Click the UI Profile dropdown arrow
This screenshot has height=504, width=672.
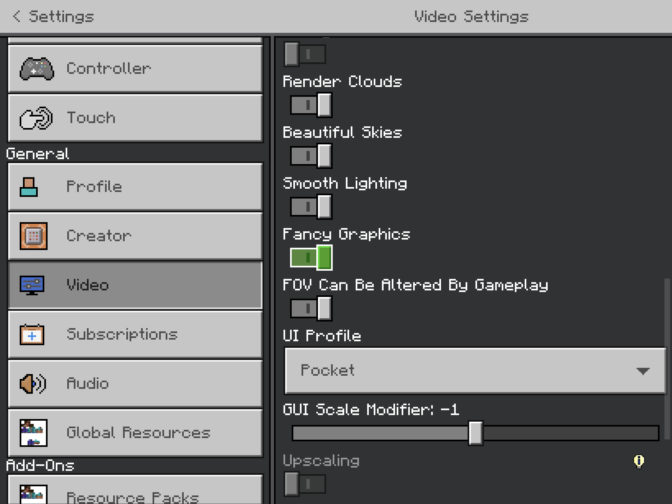[x=642, y=371]
